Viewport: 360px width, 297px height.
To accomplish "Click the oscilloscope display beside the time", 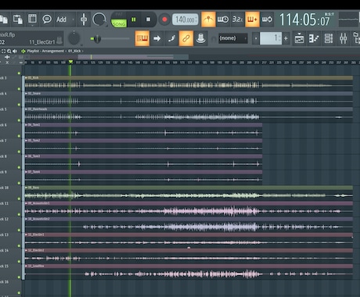I will pyautogui.click(x=349, y=20).
